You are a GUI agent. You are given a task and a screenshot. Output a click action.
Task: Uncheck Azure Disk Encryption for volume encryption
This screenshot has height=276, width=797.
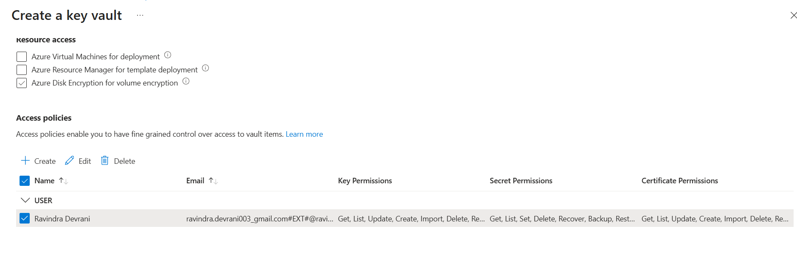22,83
